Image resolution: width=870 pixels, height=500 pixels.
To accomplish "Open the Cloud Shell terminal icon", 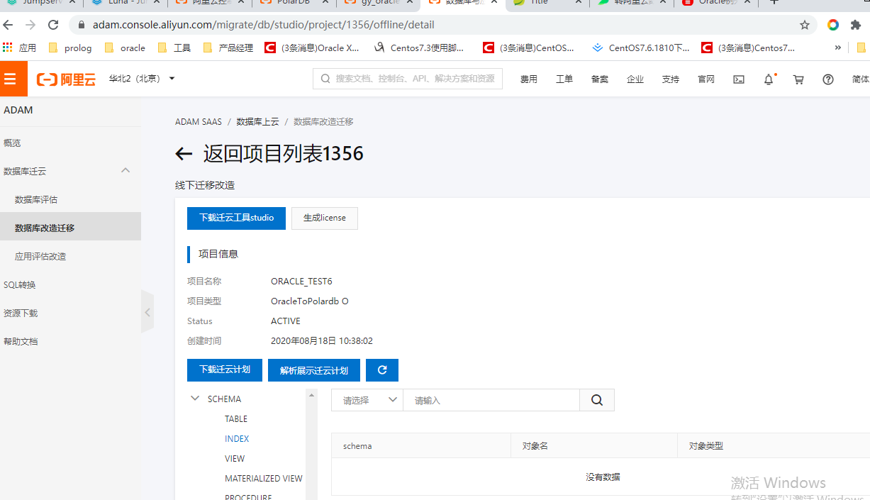I will tap(739, 79).
